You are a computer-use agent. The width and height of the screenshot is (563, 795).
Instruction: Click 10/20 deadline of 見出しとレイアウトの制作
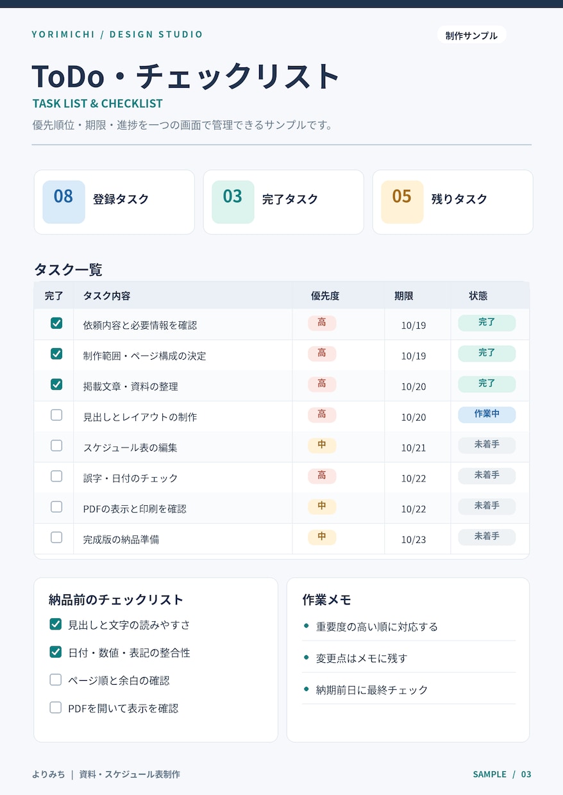tap(414, 417)
